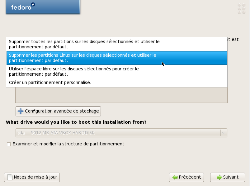Go back with the Précédent button
Viewport: 250px width, 186px height.
[186, 177]
